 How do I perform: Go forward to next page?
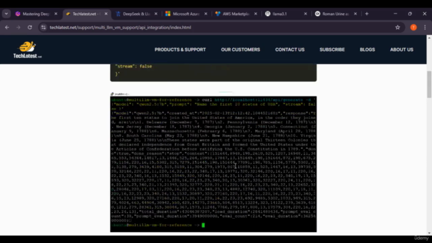pyautogui.click(x=18, y=27)
